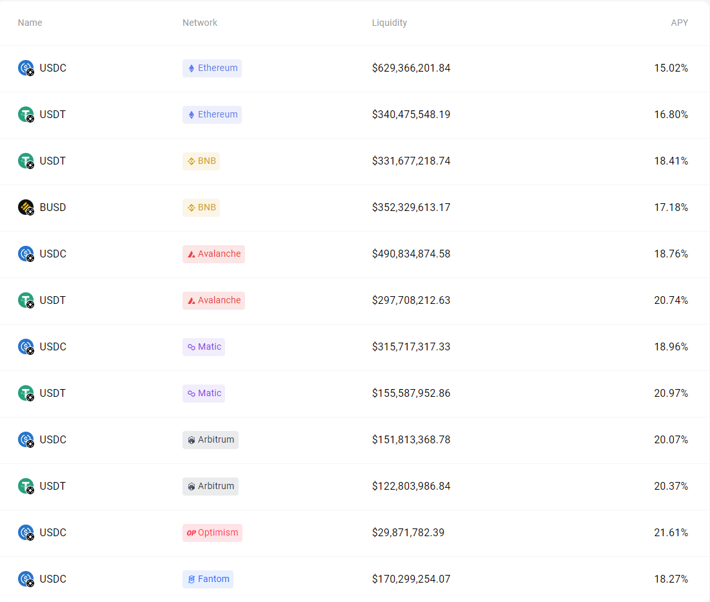Click the USDC name in the Fantom row
The image size is (710, 602).
pos(53,579)
